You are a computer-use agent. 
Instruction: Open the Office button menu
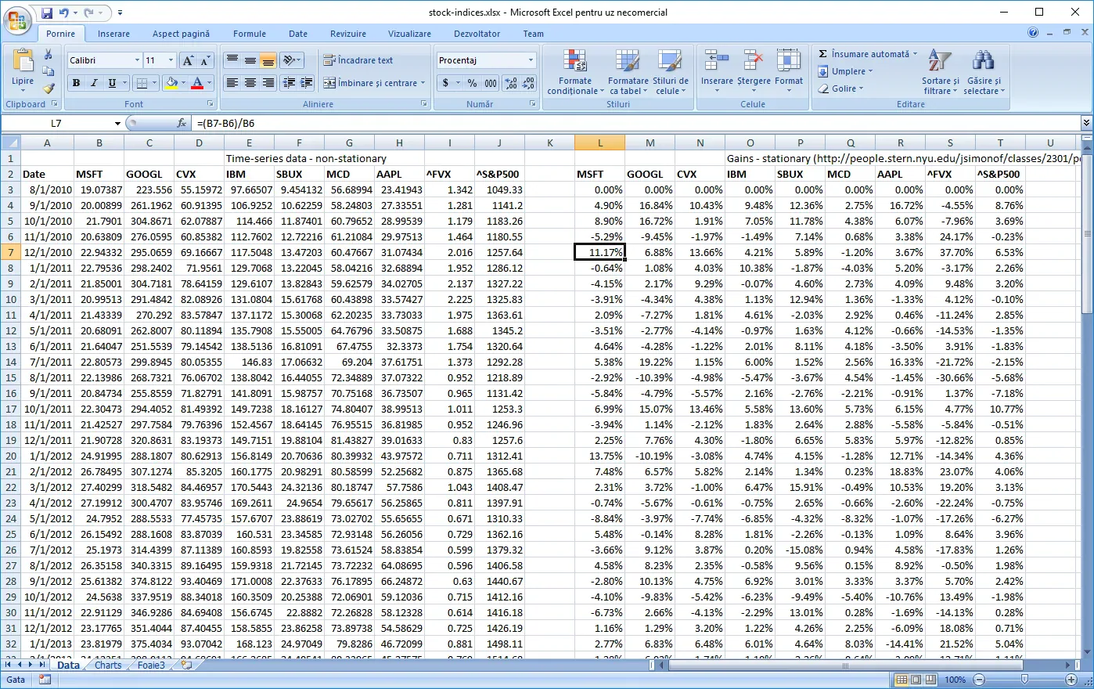pyautogui.click(x=18, y=19)
